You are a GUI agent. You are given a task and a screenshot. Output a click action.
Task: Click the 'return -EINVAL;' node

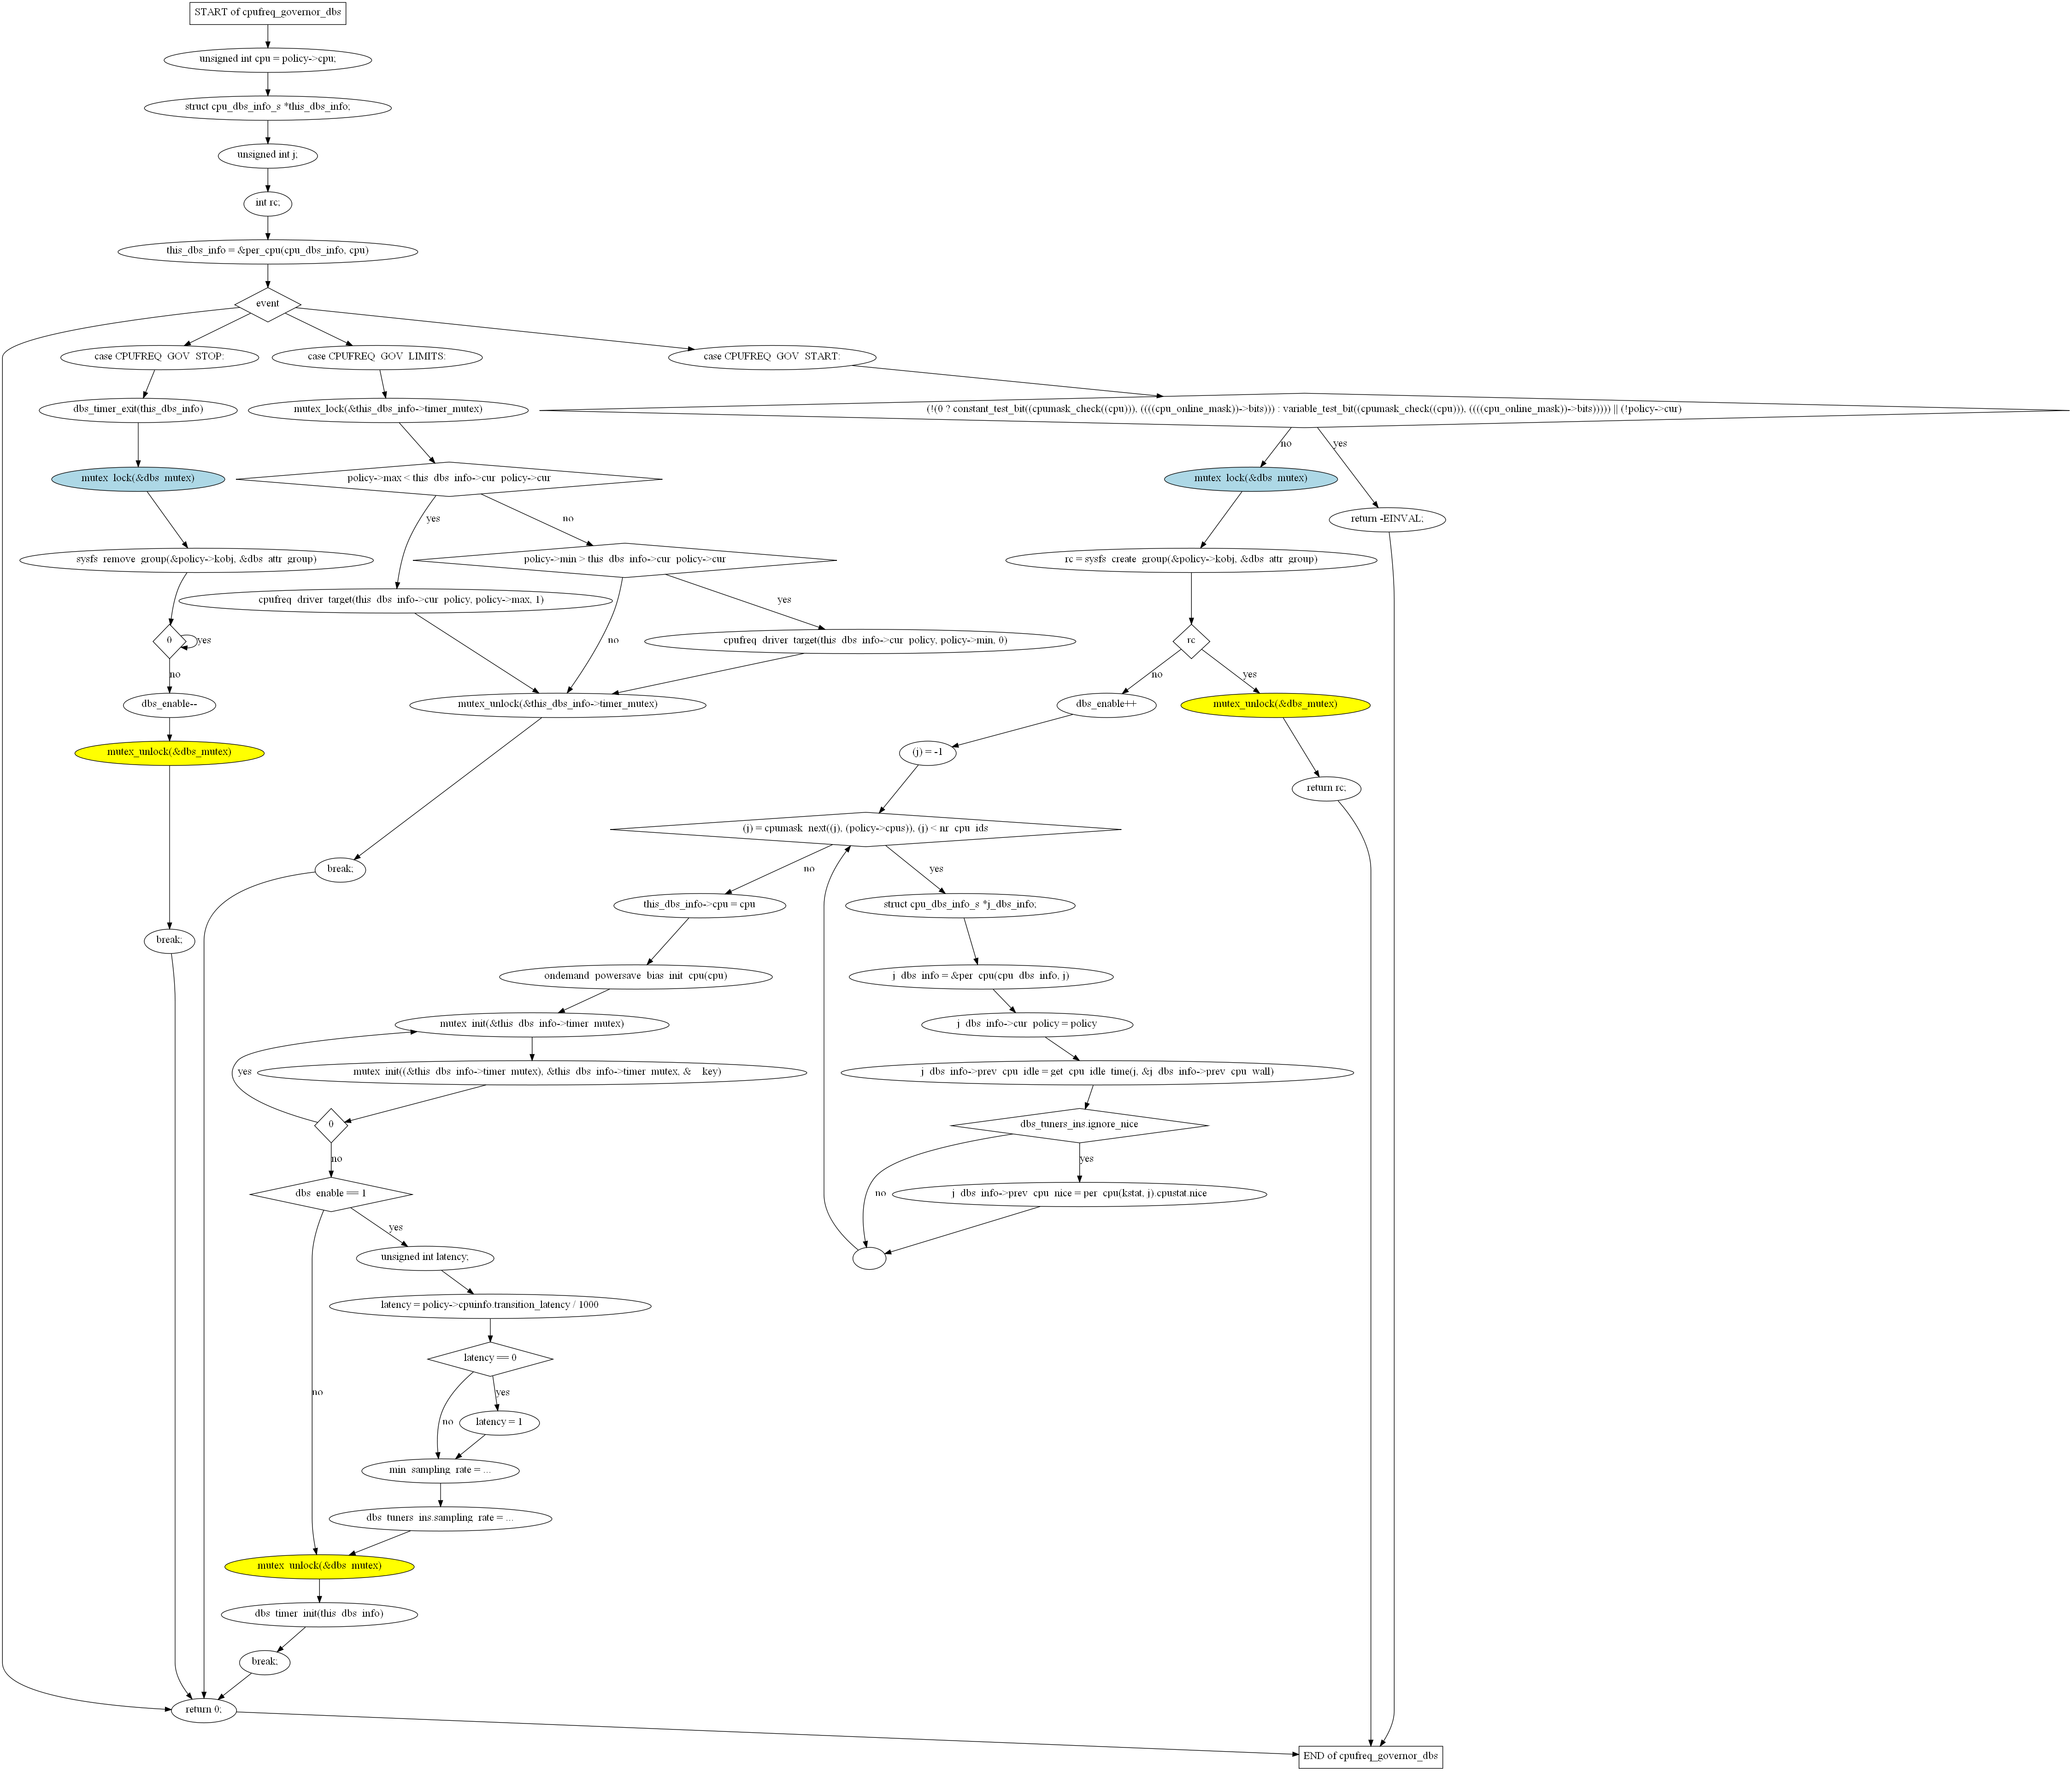[1387, 520]
